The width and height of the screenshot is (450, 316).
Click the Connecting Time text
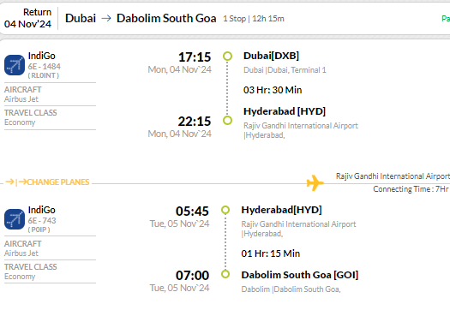[x=411, y=189]
